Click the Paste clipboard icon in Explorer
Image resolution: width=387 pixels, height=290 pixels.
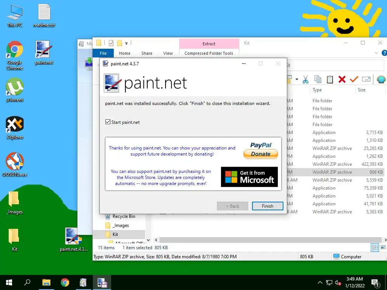pyautogui.click(x=330, y=79)
